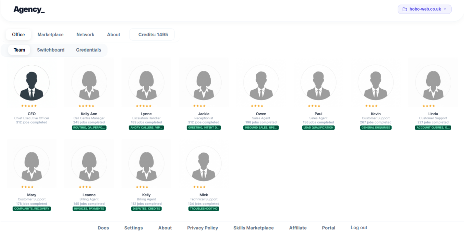Click the Log out link

(x=359, y=227)
